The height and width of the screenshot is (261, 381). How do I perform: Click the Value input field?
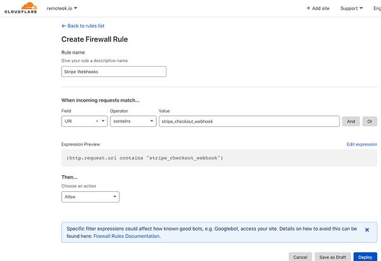pos(249,121)
